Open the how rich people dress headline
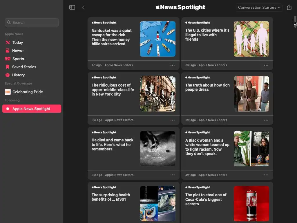Viewport: 297px width, 223px height. (x=207, y=87)
